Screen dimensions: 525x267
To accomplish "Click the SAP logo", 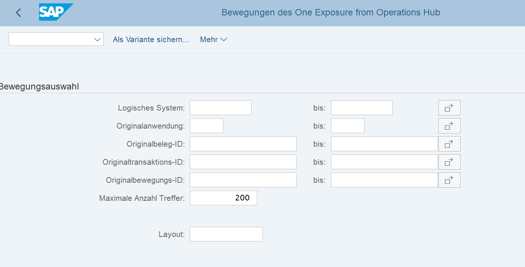I will point(55,12).
